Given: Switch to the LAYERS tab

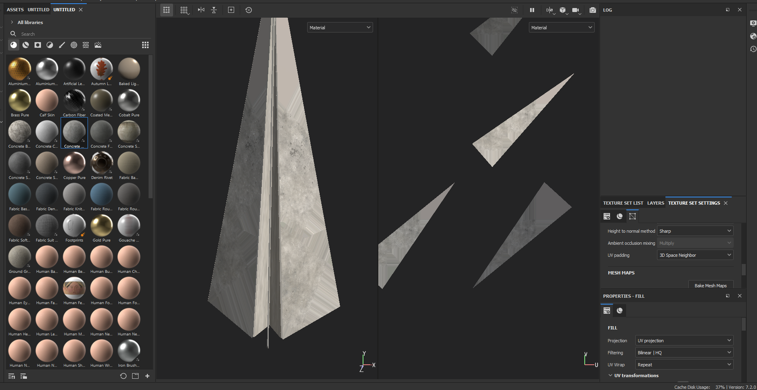Looking at the screenshot, I should (655, 203).
